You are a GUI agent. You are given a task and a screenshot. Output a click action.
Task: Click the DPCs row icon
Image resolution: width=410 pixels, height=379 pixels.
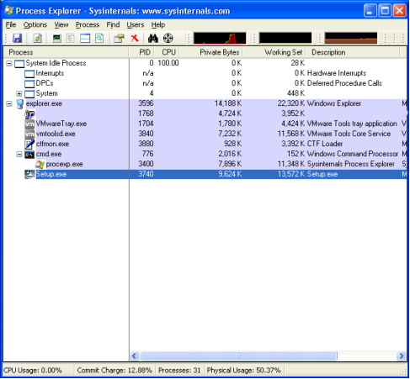(x=29, y=84)
